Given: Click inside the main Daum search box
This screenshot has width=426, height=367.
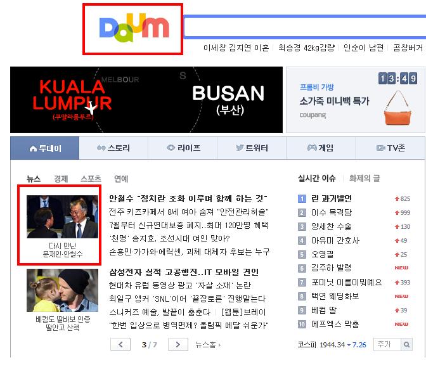Looking at the screenshot, I should [305, 27].
